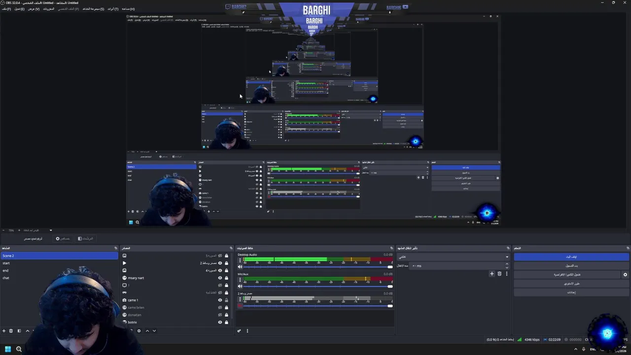Open virtual camera settings gear icon
Screen dimensions: 631x355
click(x=625, y=275)
